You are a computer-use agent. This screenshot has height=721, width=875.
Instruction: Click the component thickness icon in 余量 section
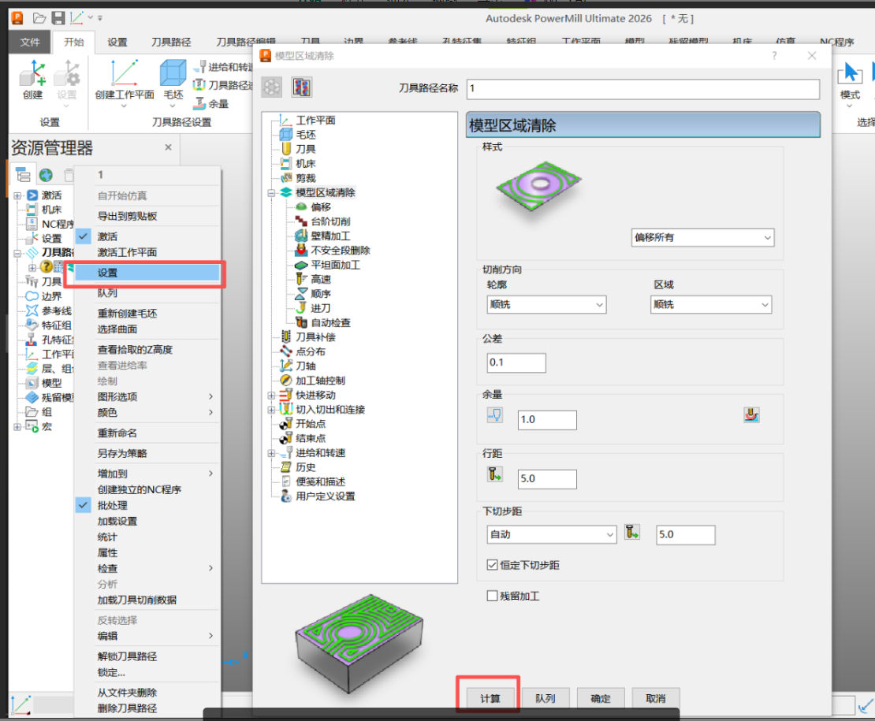click(751, 414)
